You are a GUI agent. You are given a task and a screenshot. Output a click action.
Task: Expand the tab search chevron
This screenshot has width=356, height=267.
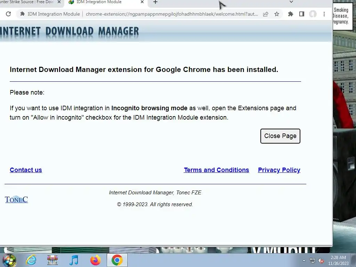point(291,2)
